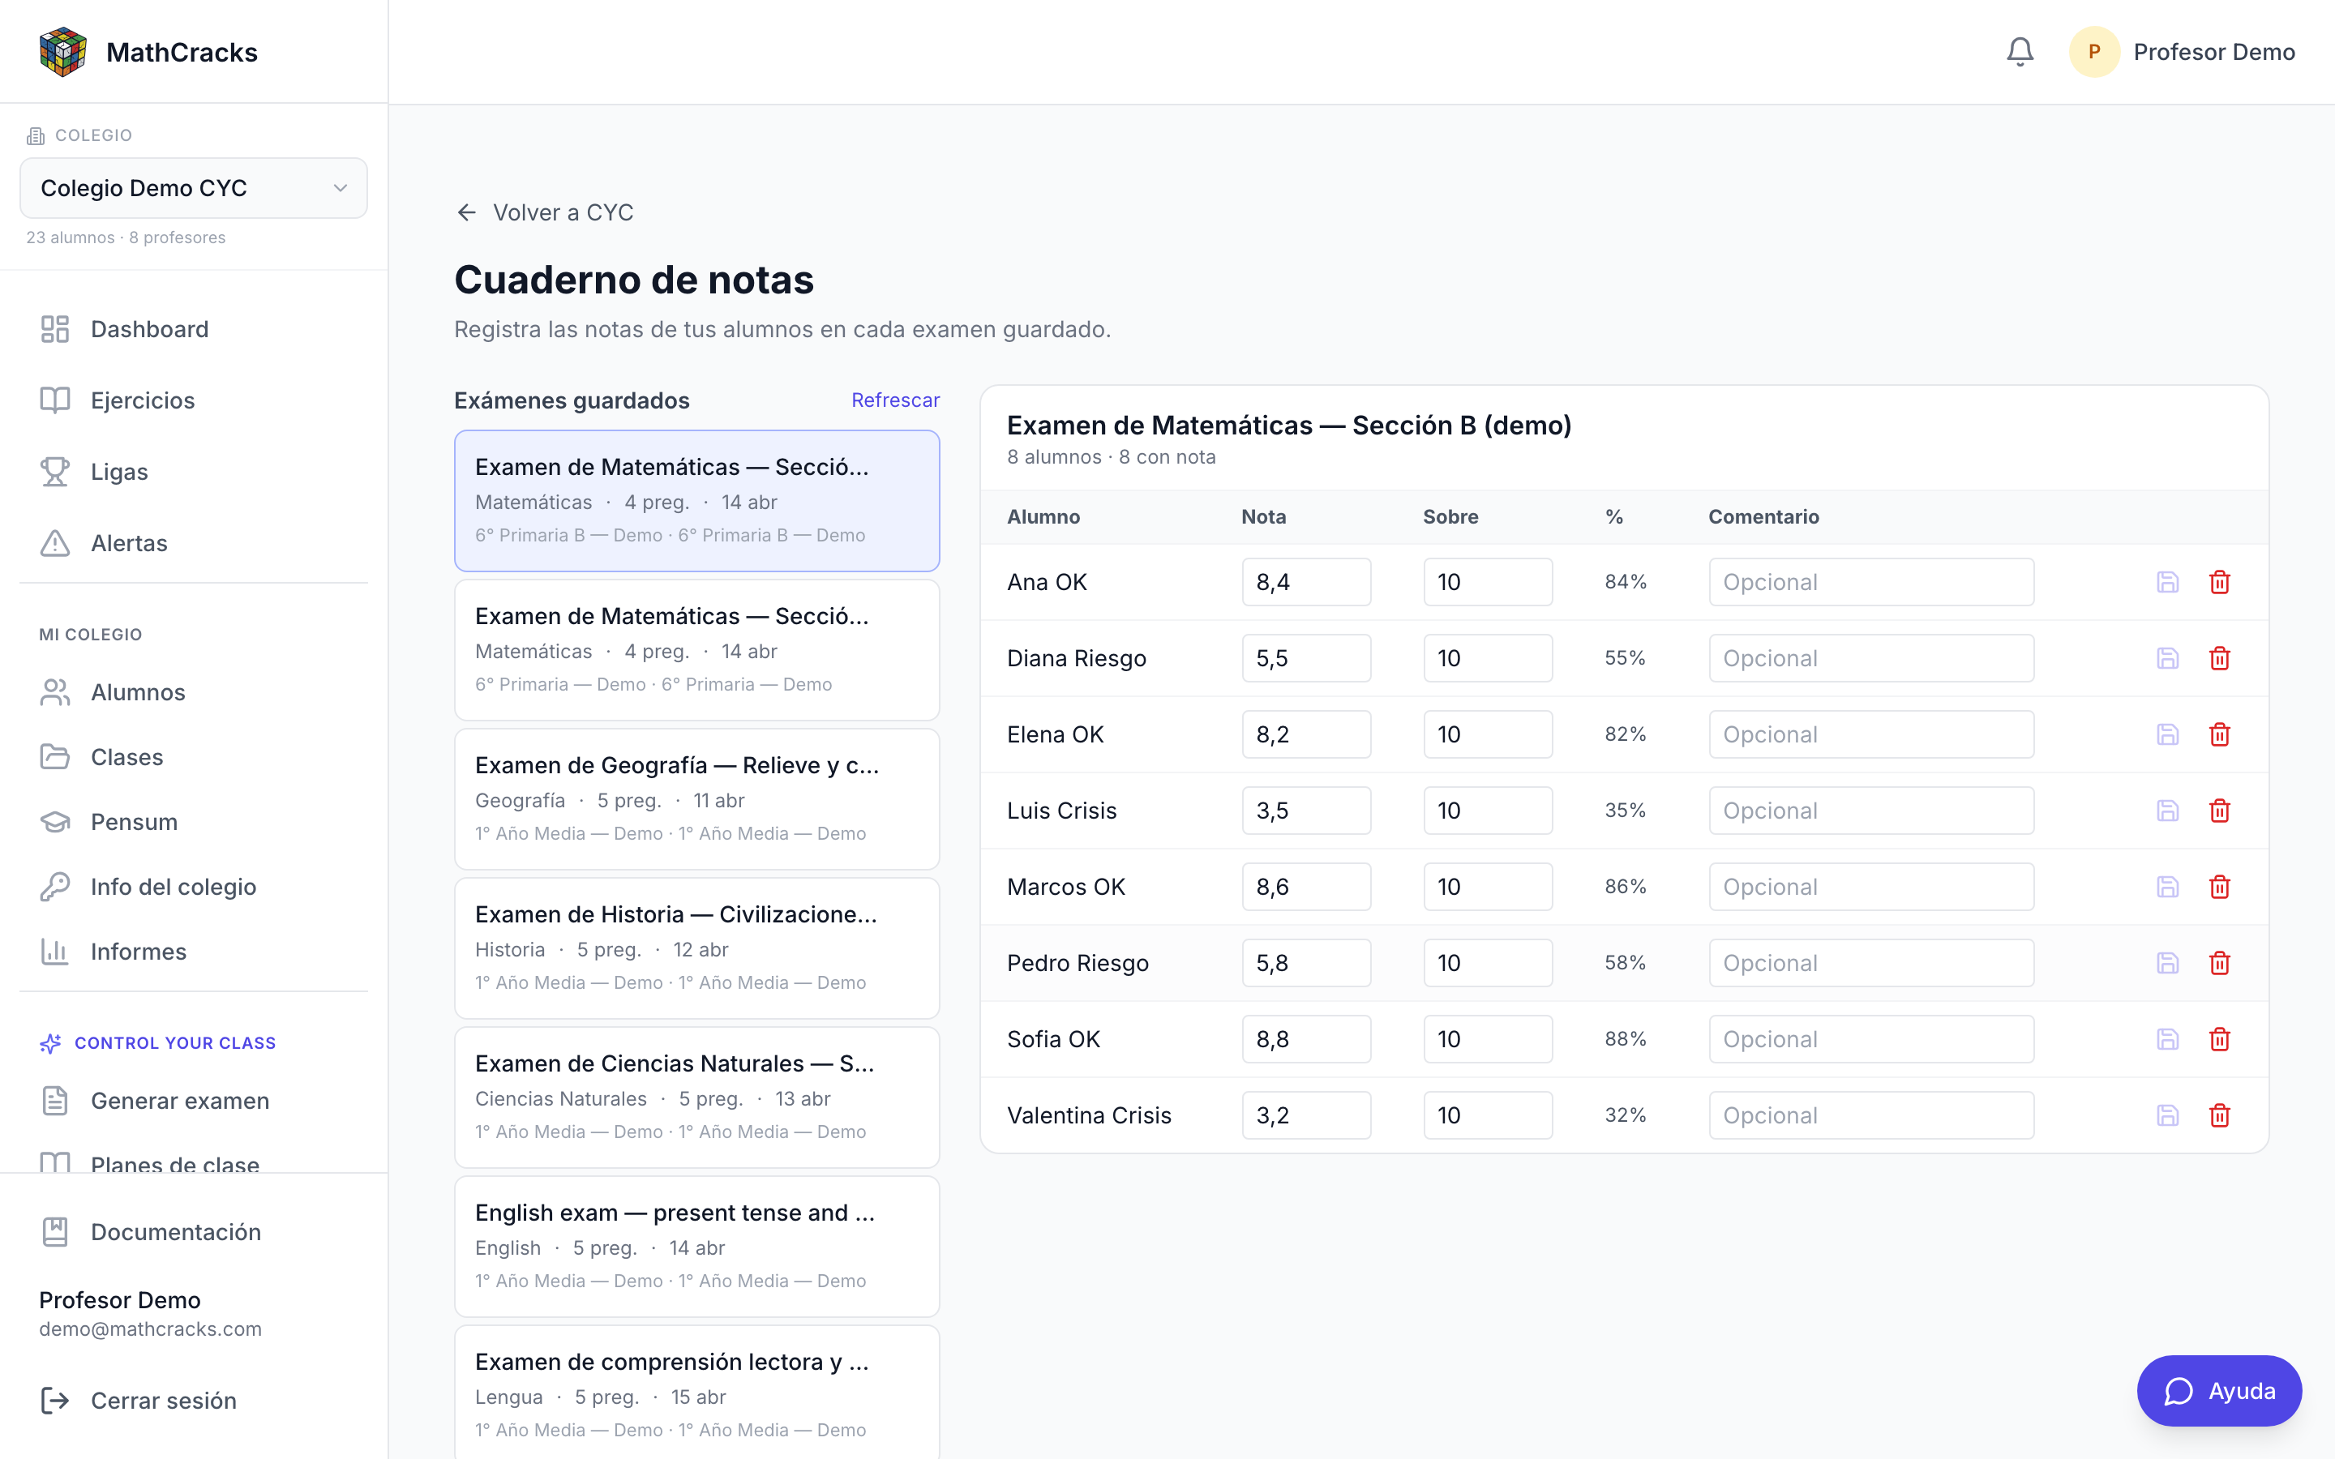Save Elena OK's grade
Image resolution: width=2335 pixels, height=1459 pixels.
(2167, 734)
